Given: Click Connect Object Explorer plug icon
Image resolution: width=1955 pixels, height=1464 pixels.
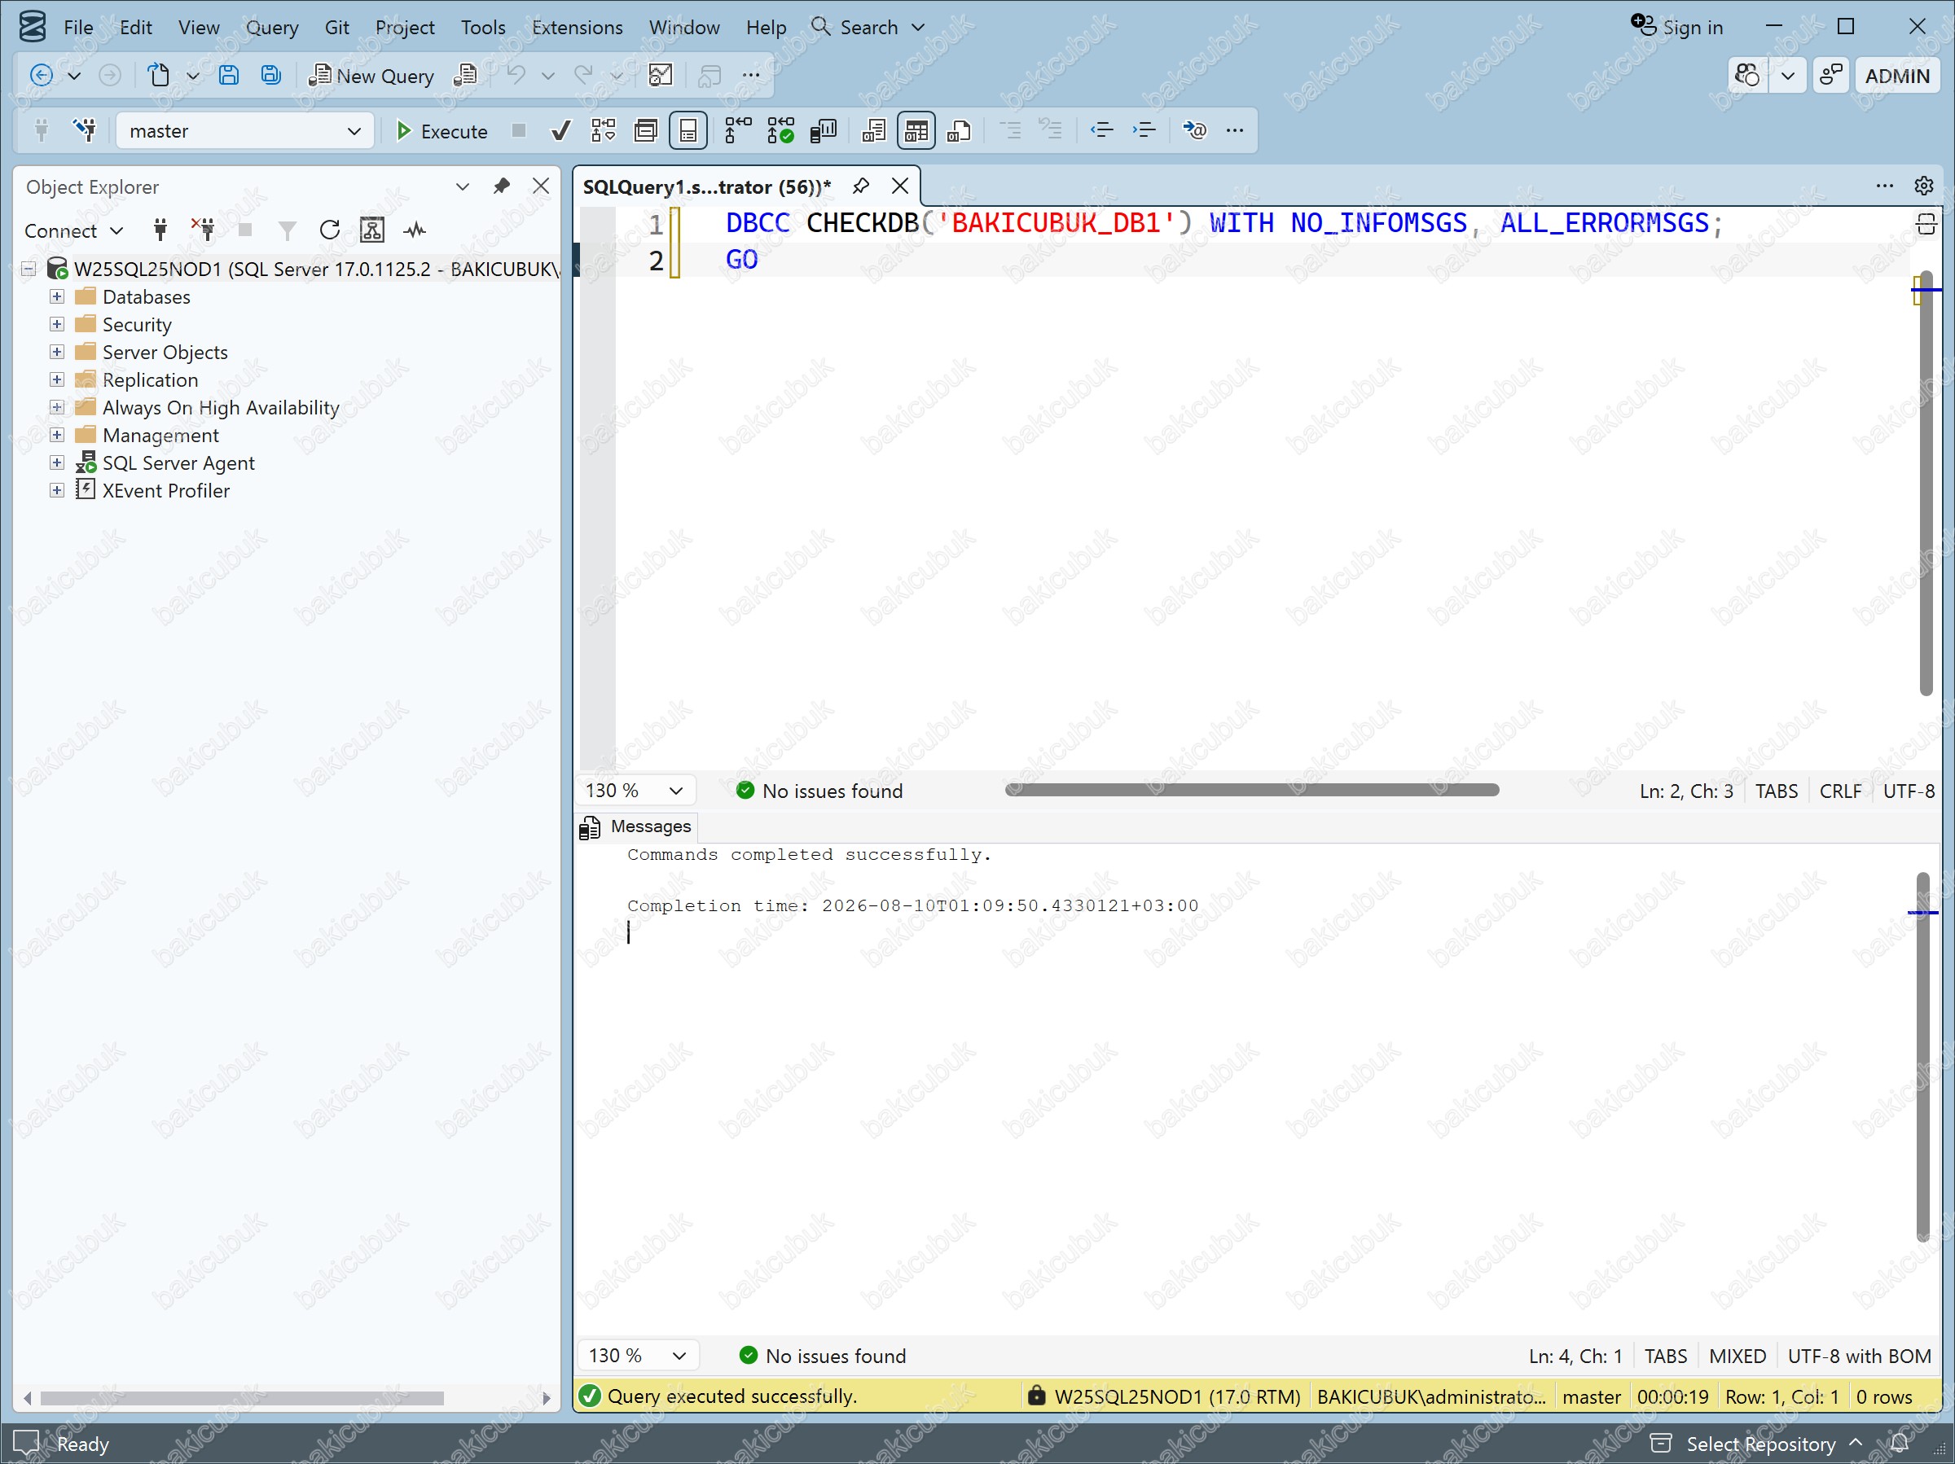Looking at the screenshot, I should click(160, 230).
